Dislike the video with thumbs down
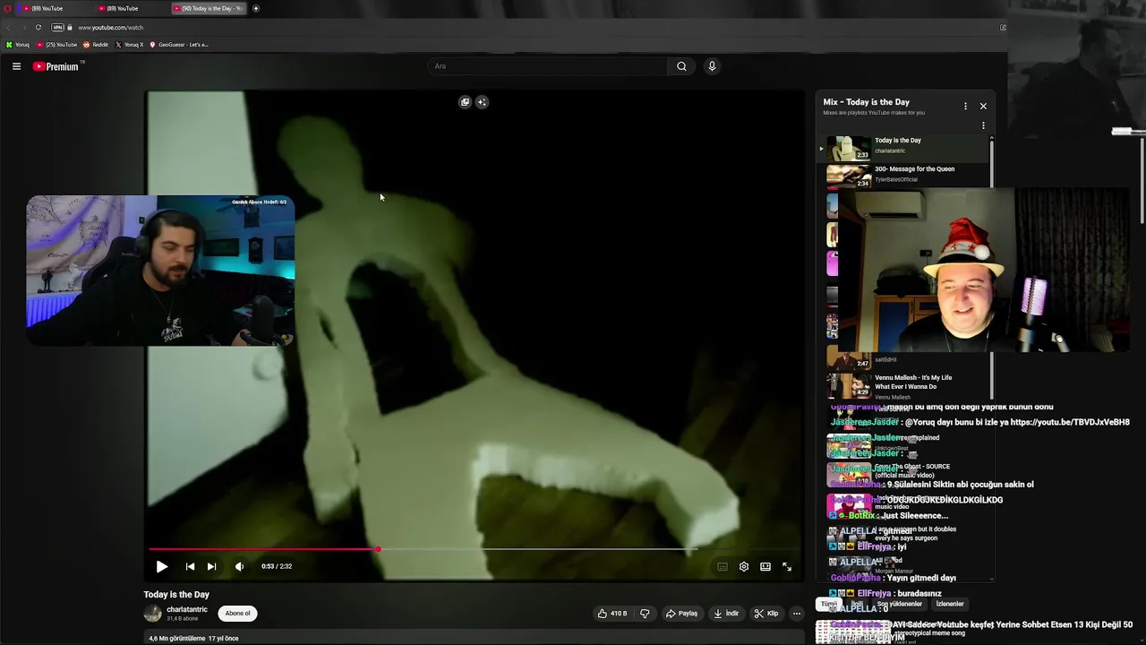This screenshot has height=645, width=1146. coord(645,614)
